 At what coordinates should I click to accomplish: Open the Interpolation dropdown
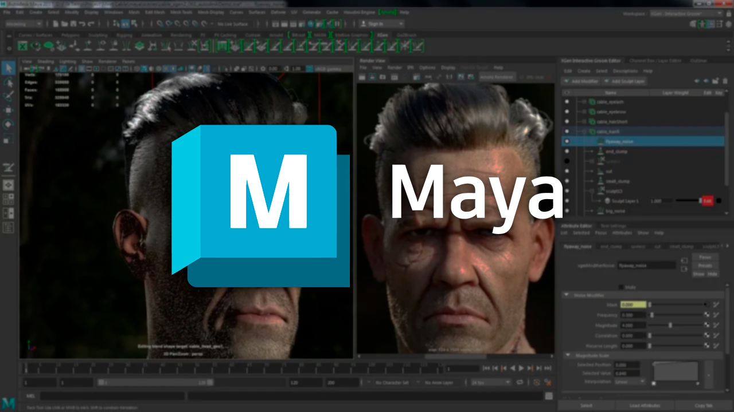[630, 382]
